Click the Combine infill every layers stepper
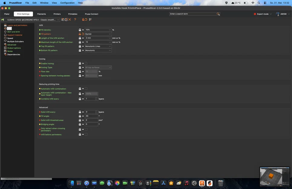This screenshot has height=189, width=292. coord(96,99)
